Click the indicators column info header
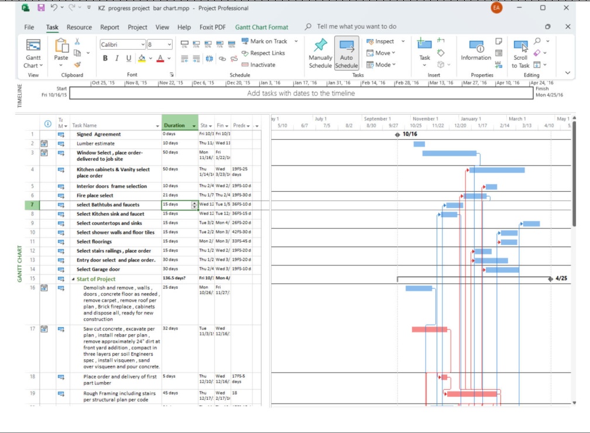Image resolution: width=590 pixels, height=433 pixels. click(48, 124)
